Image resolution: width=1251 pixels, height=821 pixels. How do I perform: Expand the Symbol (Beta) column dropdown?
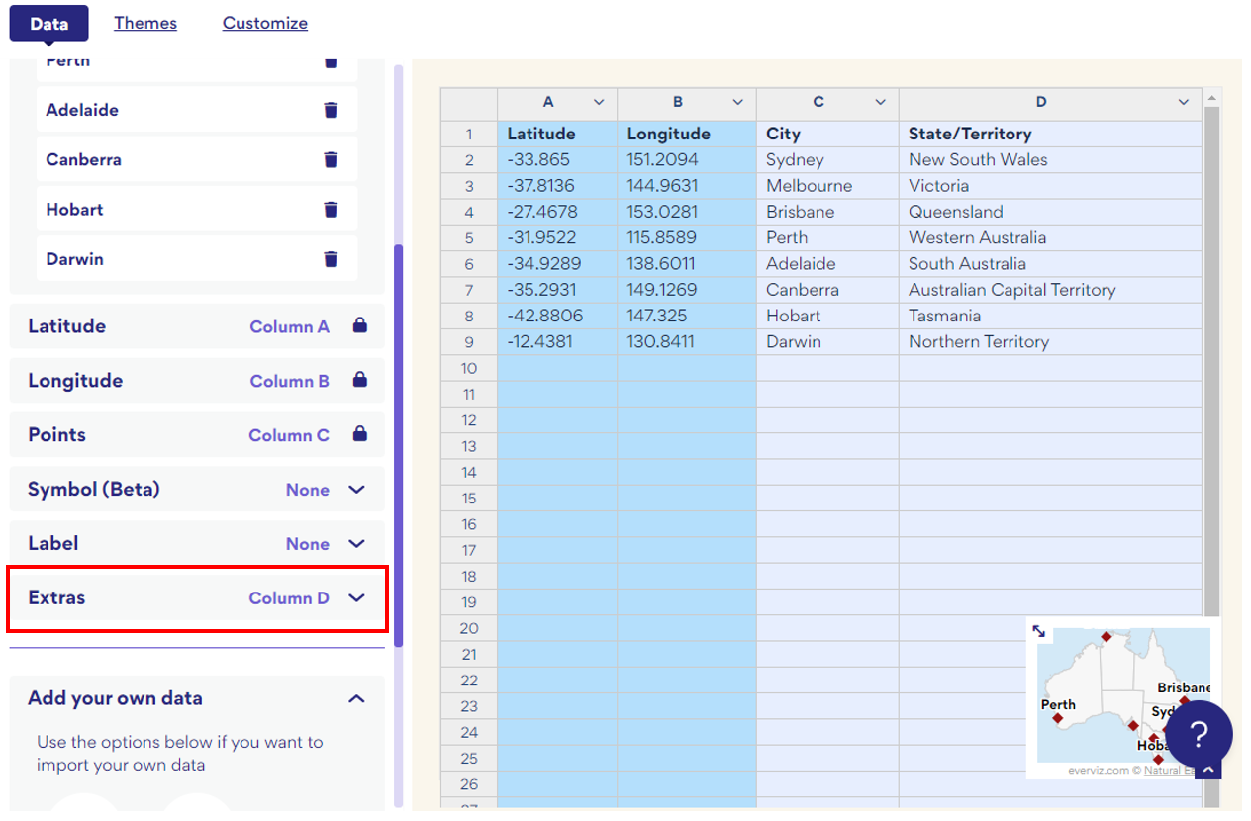pyautogui.click(x=357, y=489)
